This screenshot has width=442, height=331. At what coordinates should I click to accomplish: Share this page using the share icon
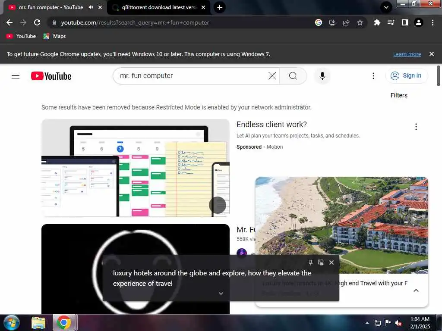point(346,22)
